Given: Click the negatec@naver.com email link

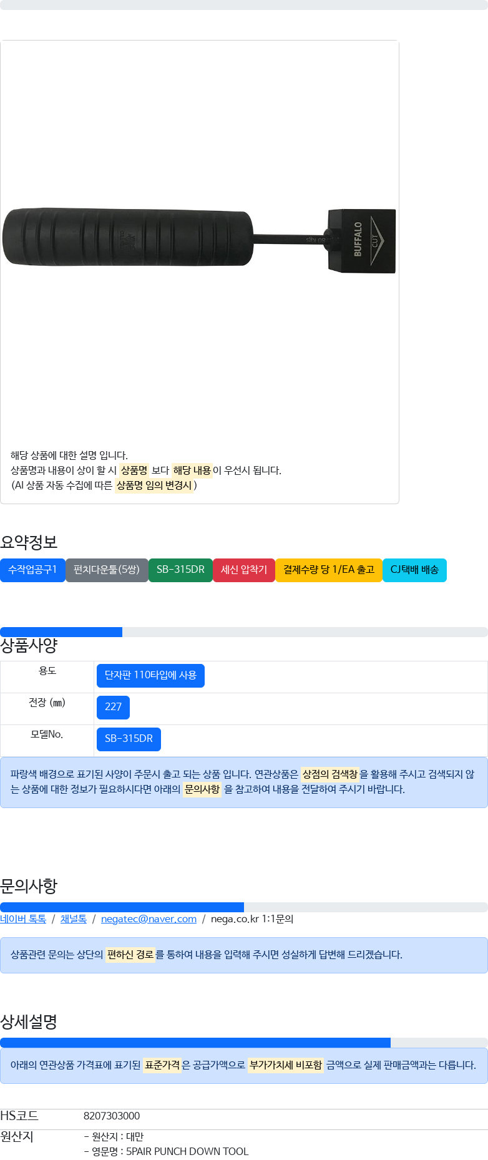Looking at the screenshot, I should 149,919.
